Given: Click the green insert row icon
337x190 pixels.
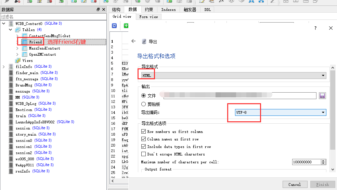Looking at the screenshot, I should point(126,26).
